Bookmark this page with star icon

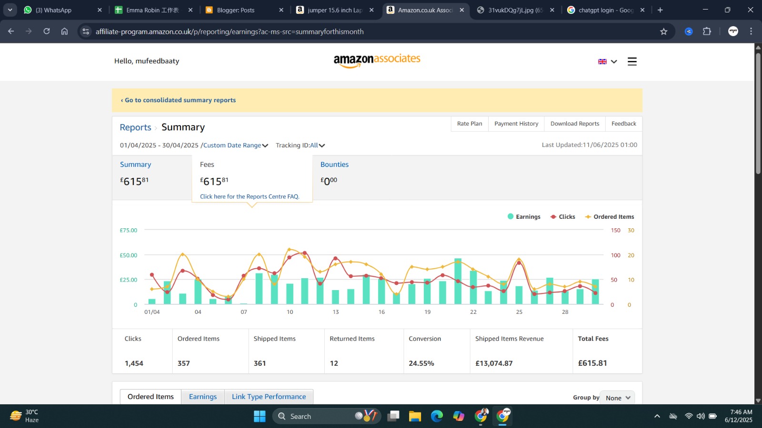(x=663, y=31)
